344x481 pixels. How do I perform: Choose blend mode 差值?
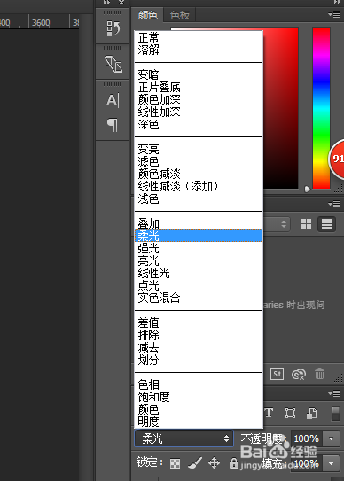coord(199,322)
